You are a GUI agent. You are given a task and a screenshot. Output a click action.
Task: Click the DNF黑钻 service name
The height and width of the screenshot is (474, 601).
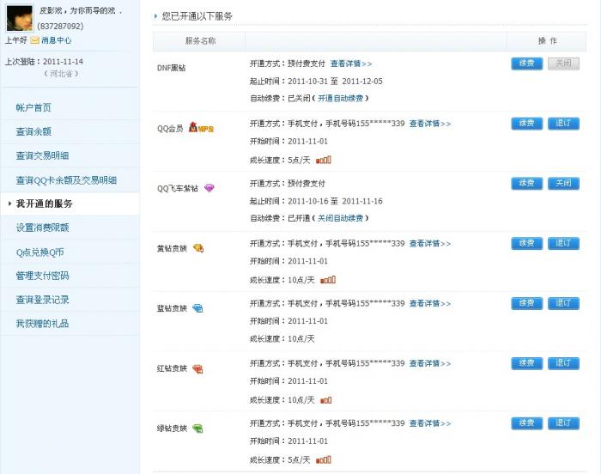pos(172,68)
